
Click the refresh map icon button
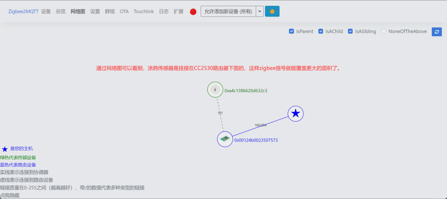[437, 31]
